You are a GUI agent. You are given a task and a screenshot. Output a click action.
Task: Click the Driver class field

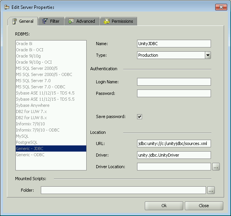pos(174,155)
